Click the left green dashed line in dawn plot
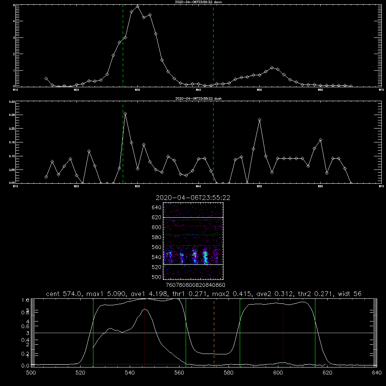Image resolution: width=386 pixels, height=386 pixels. [123, 46]
